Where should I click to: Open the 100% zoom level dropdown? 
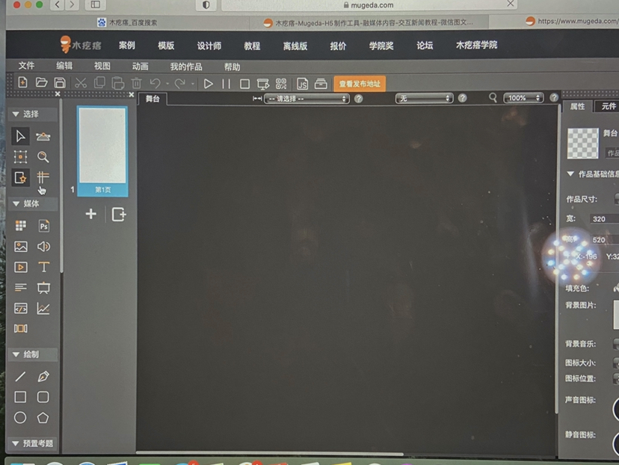[x=523, y=98]
